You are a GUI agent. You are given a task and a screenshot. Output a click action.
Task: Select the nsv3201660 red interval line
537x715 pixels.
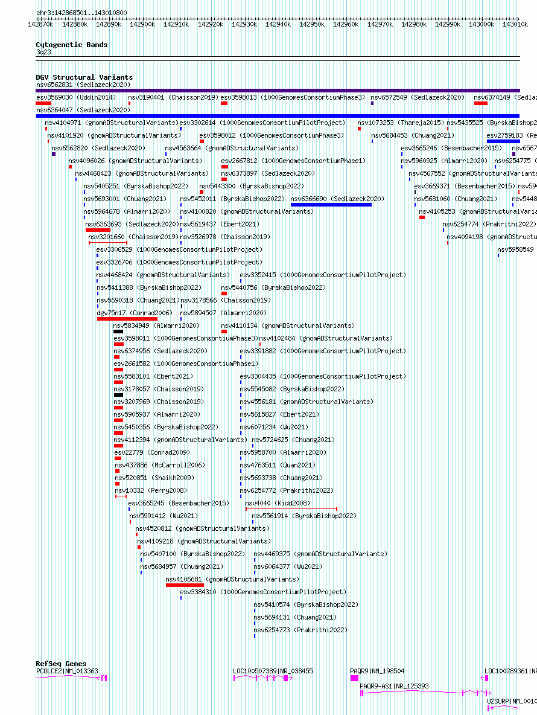pos(108,243)
